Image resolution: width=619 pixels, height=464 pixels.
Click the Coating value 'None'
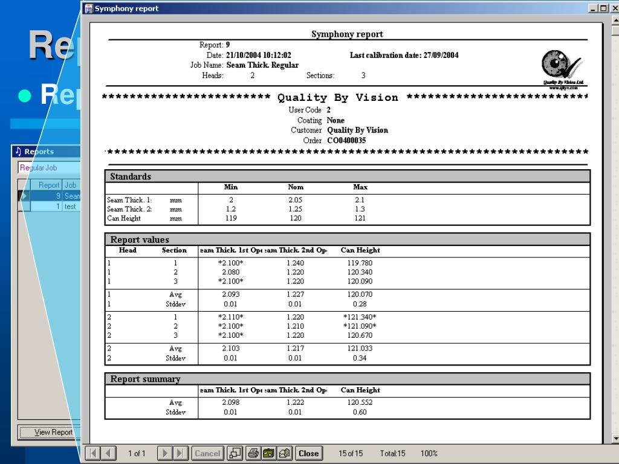click(x=335, y=120)
